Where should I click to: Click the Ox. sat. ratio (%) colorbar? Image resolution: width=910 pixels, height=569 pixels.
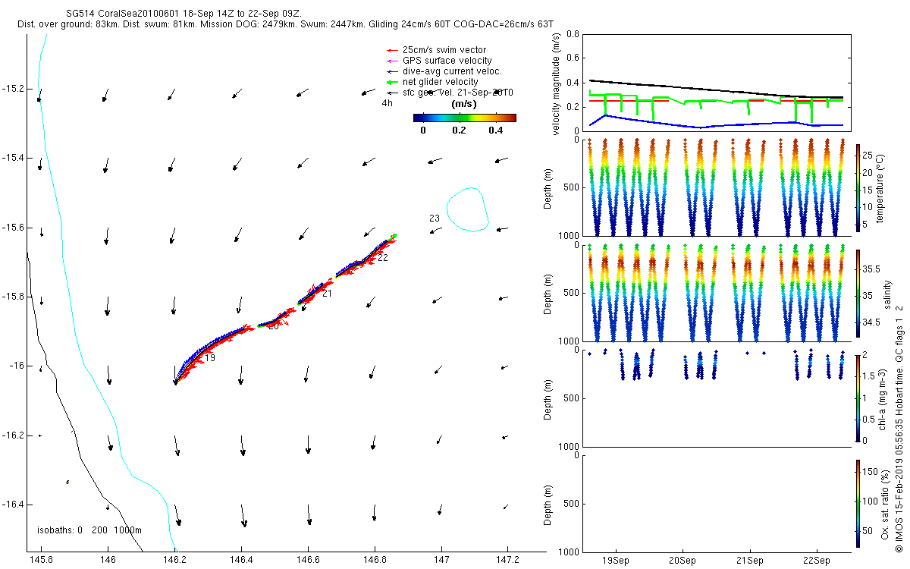pos(858,503)
